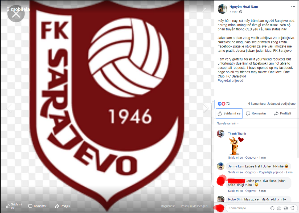Image resolution: width=299 pixels, height=213 pixels.
Task: Toggle the Sviđa mi se like button
Action: pos(229,113)
